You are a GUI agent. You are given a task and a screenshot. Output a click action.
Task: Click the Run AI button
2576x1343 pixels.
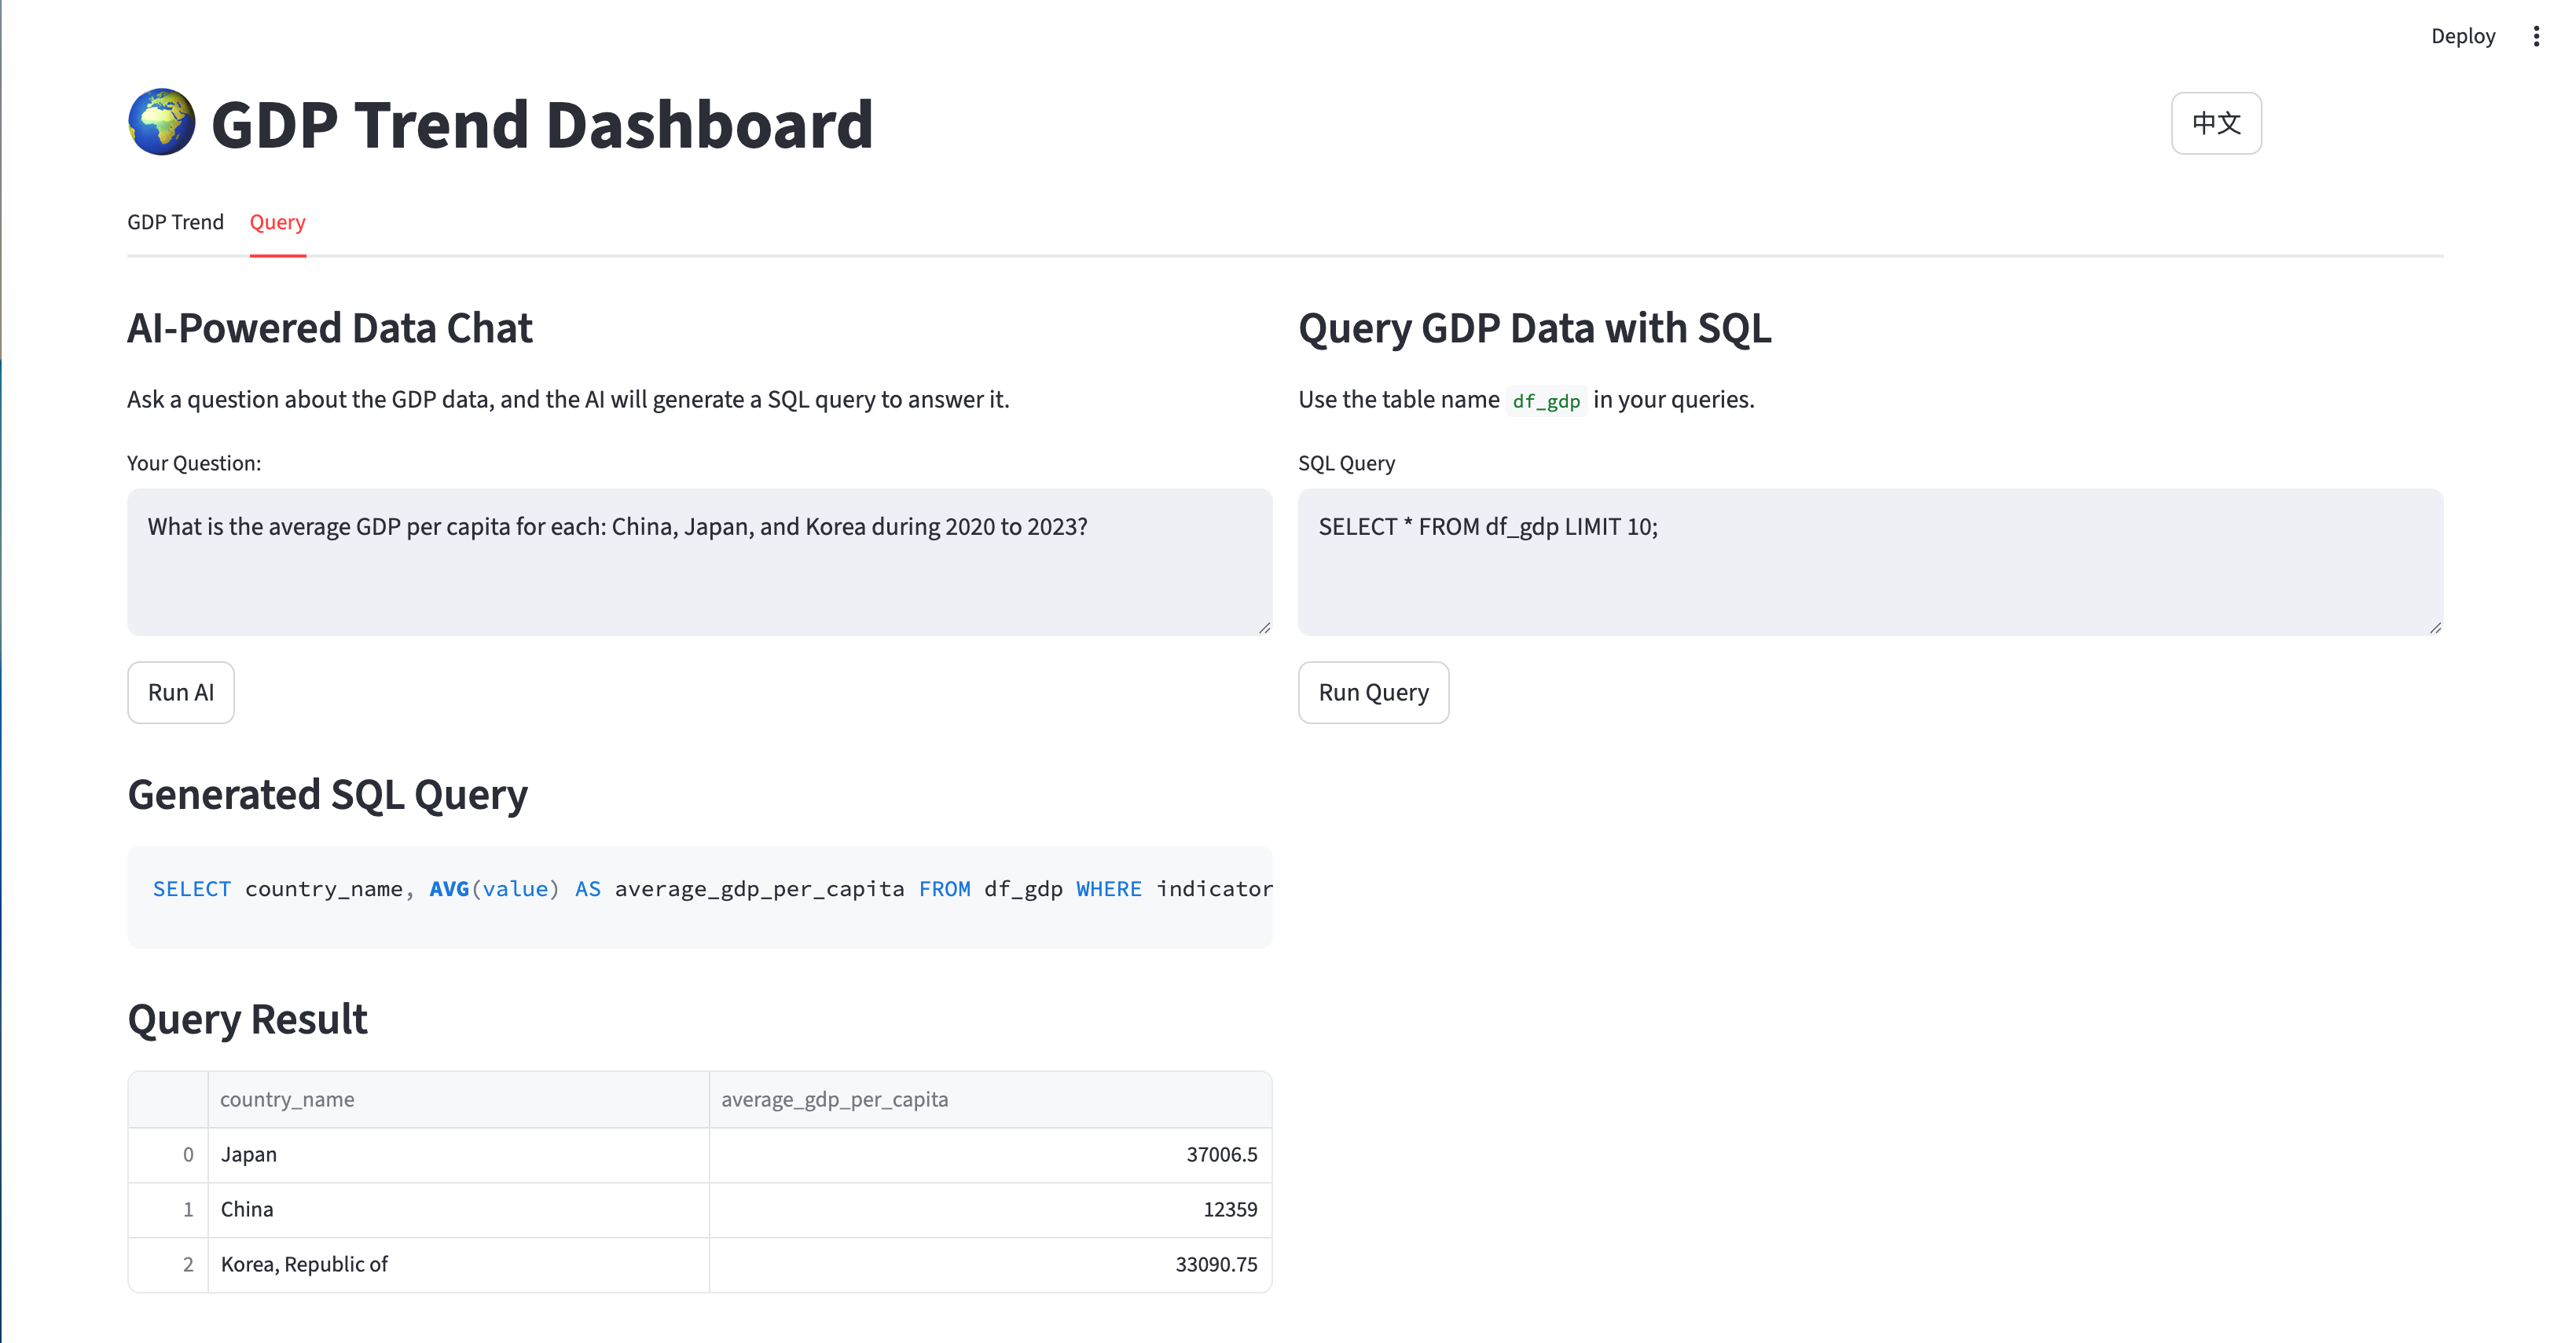tap(181, 693)
